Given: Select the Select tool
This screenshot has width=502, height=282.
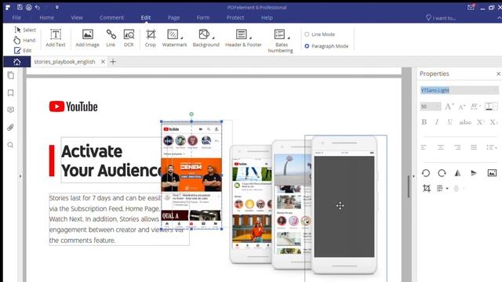Looking at the screenshot, I should [25, 30].
